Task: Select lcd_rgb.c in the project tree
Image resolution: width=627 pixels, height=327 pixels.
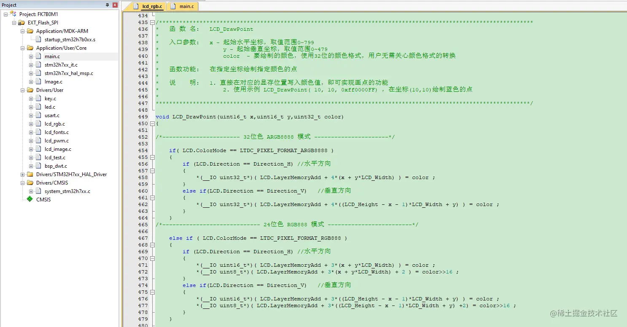Action: (55, 124)
